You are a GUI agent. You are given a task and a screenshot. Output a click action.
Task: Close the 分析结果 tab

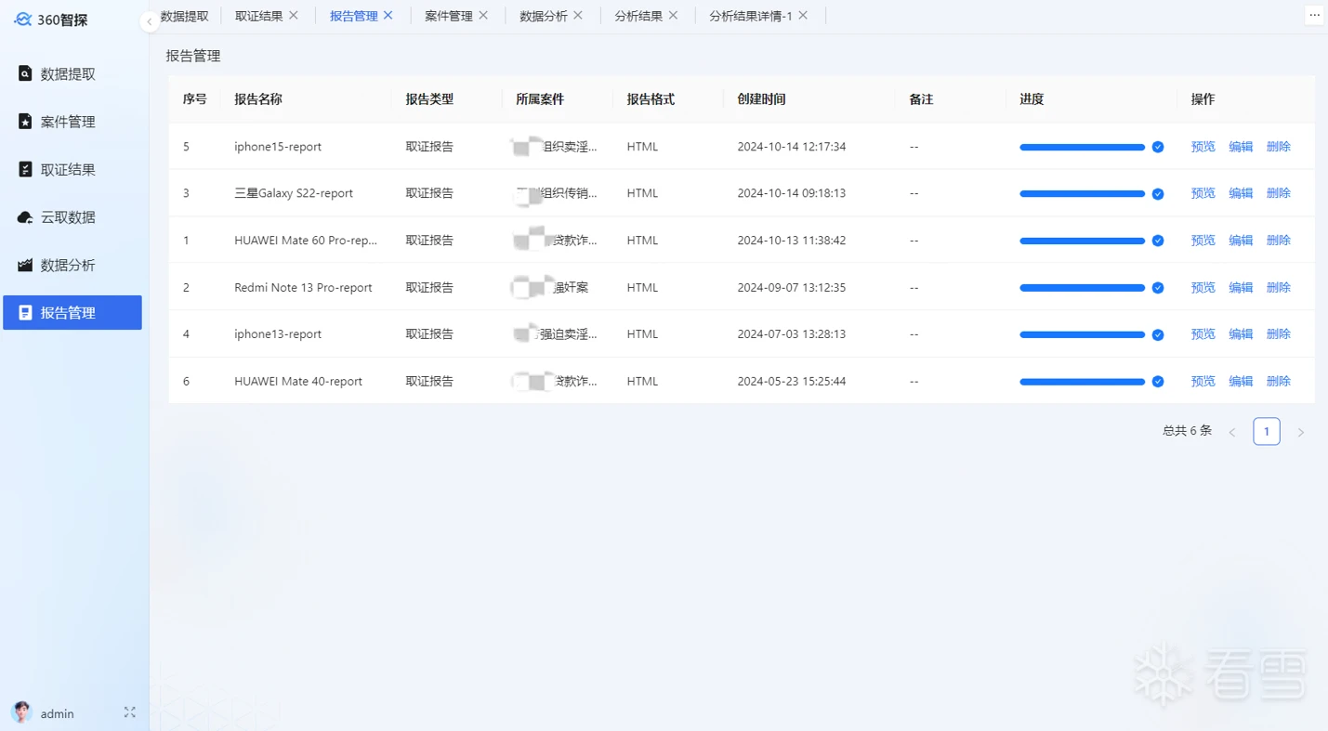pyautogui.click(x=673, y=16)
